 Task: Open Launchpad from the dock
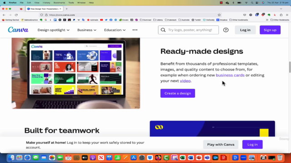pos(19,158)
